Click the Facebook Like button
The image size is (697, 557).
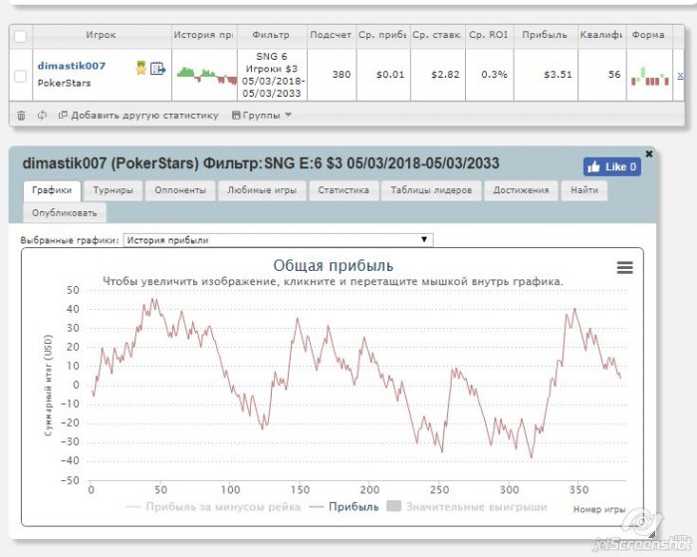pyautogui.click(x=611, y=166)
